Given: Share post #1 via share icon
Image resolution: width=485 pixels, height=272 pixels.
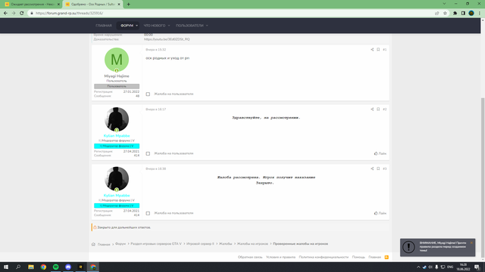Looking at the screenshot, I should pyautogui.click(x=372, y=49).
